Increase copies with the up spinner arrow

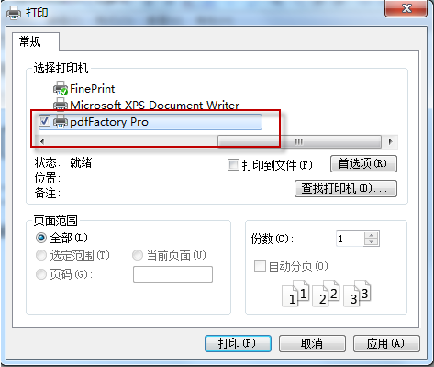point(372,235)
